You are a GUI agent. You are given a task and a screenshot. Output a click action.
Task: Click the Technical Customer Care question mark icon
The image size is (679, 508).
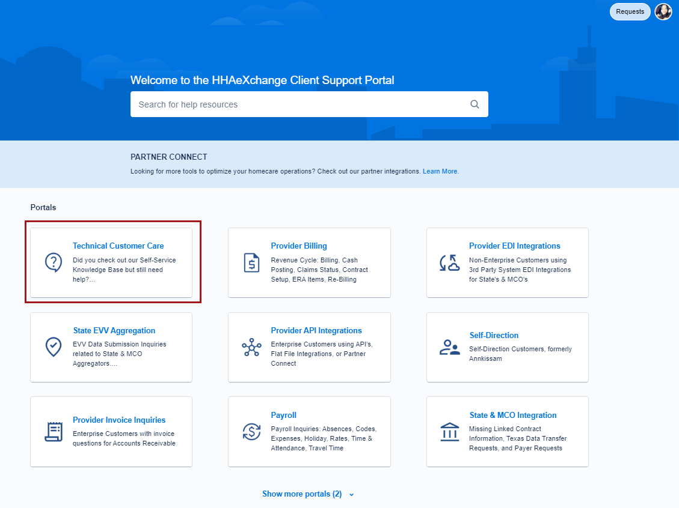tap(54, 262)
